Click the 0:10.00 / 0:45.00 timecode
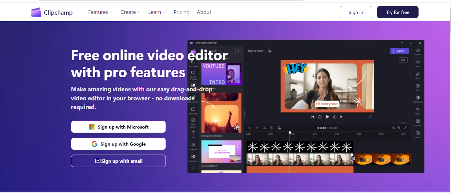The width and height of the screenshot is (451, 193). 327,128
